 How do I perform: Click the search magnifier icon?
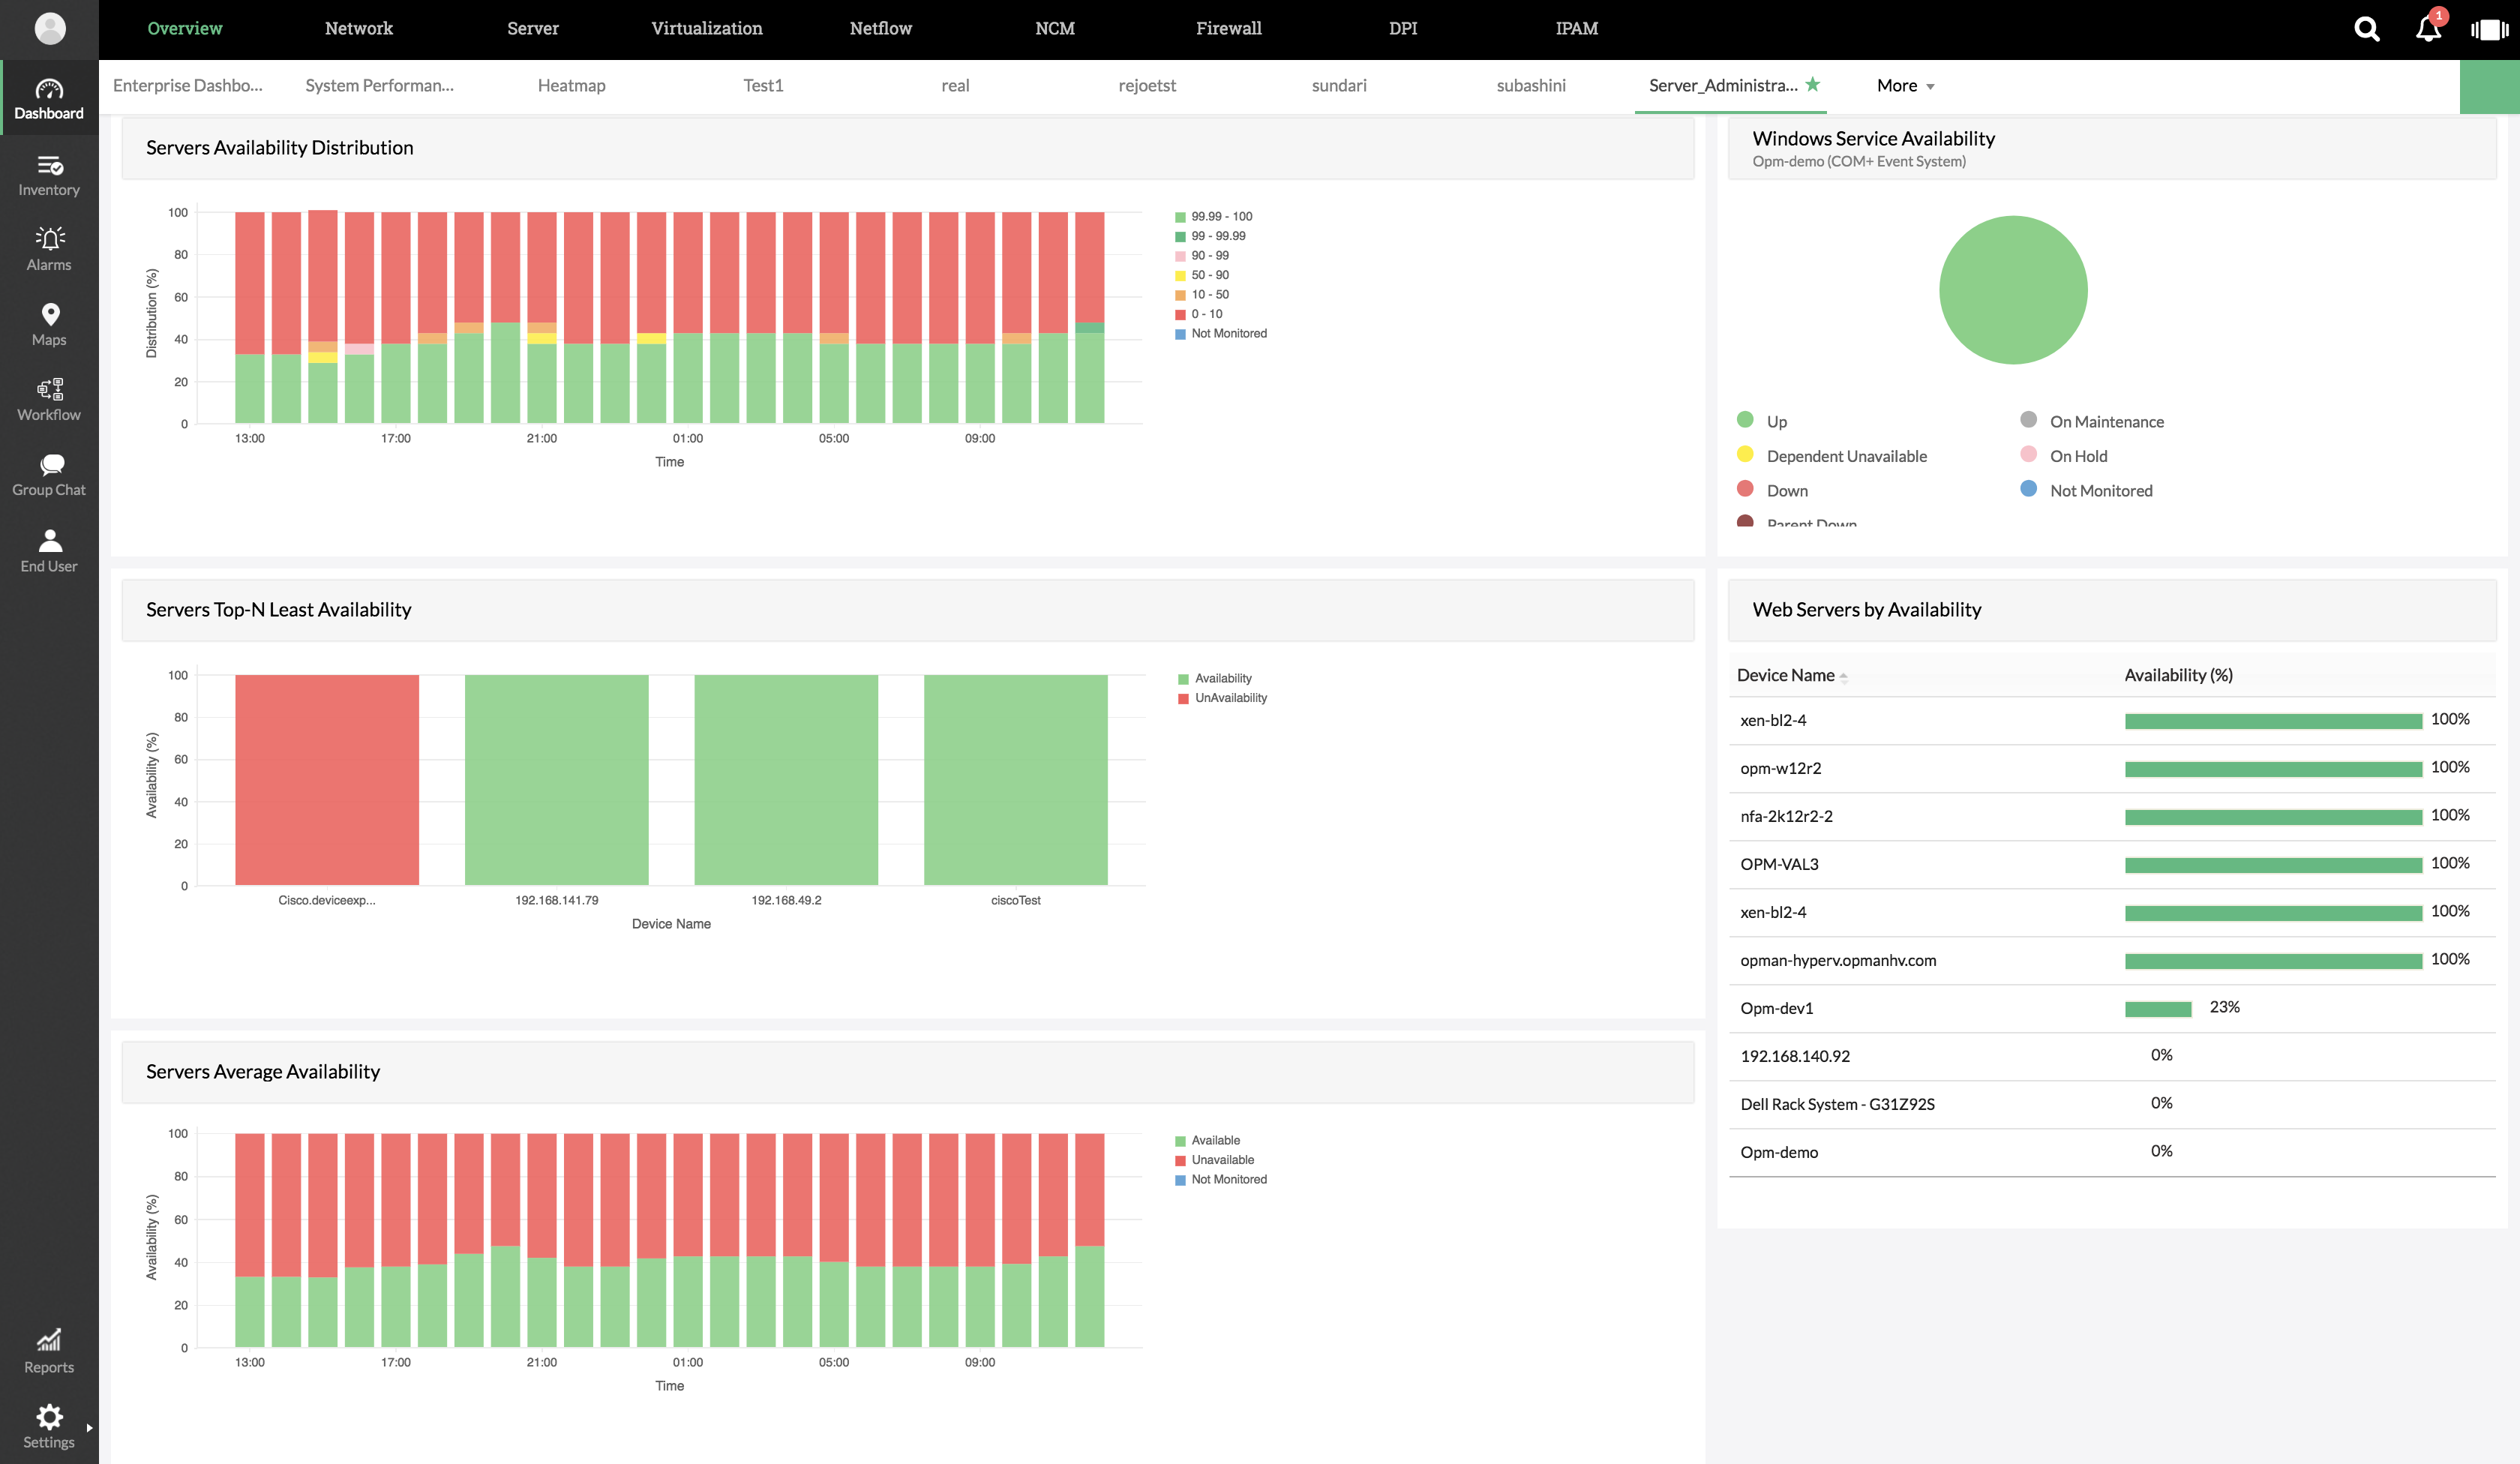(x=2366, y=29)
